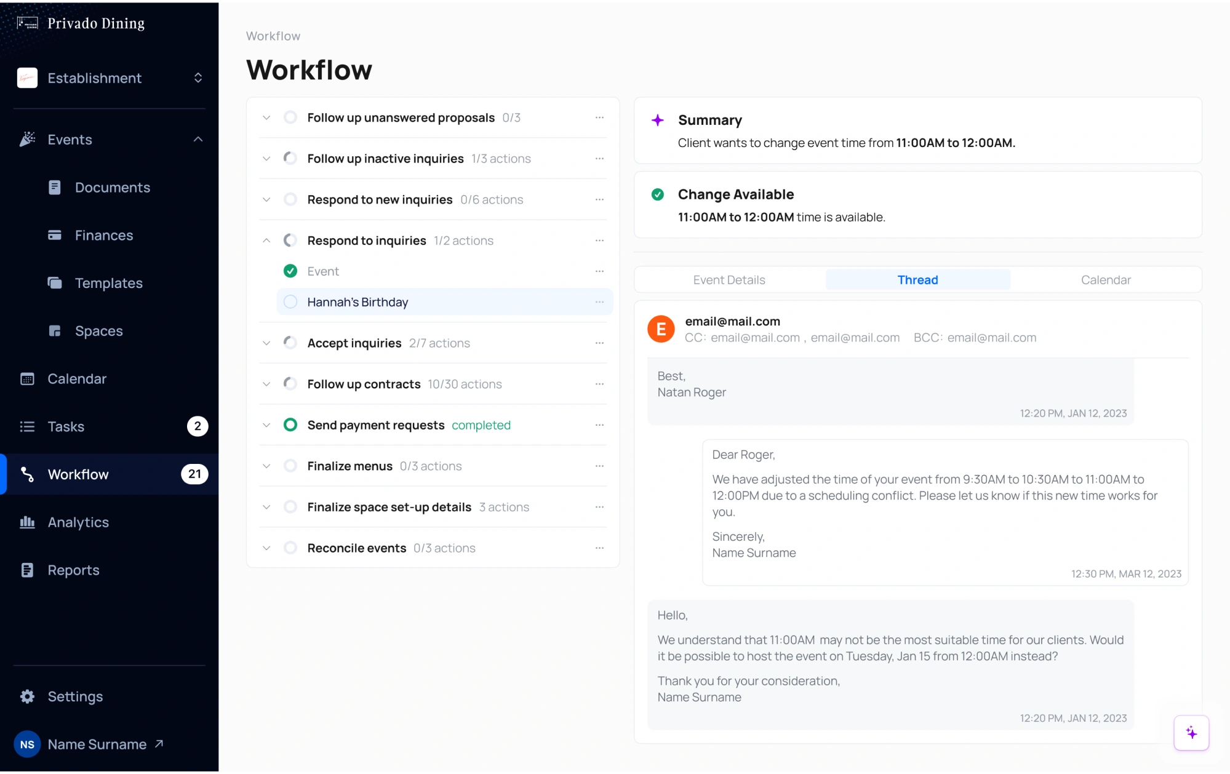Open the Analytics section
1230x774 pixels.
[78, 522]
